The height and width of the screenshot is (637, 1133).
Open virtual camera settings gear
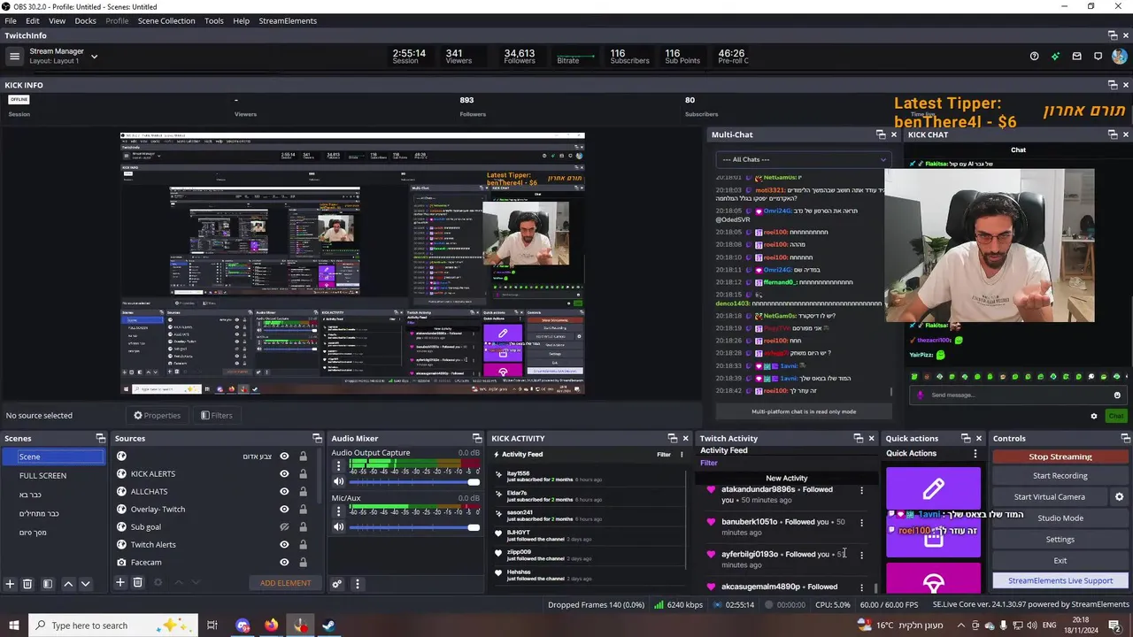pos(1119,497)
